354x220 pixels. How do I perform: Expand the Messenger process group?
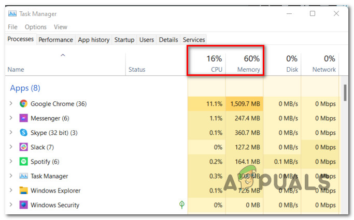(11, 118)
